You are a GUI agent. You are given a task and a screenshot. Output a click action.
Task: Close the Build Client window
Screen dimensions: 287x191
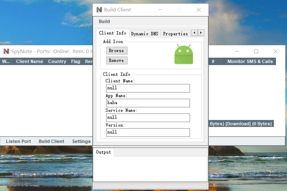pyautogui.click(x=199, y=10)
